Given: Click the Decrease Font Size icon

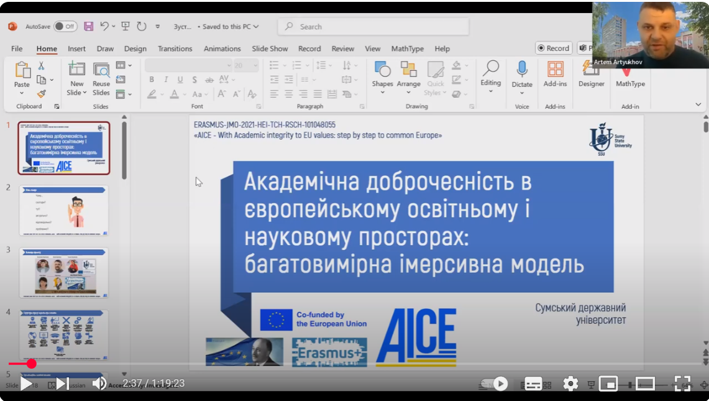Looking at the screenshot, I should (236, 94).
